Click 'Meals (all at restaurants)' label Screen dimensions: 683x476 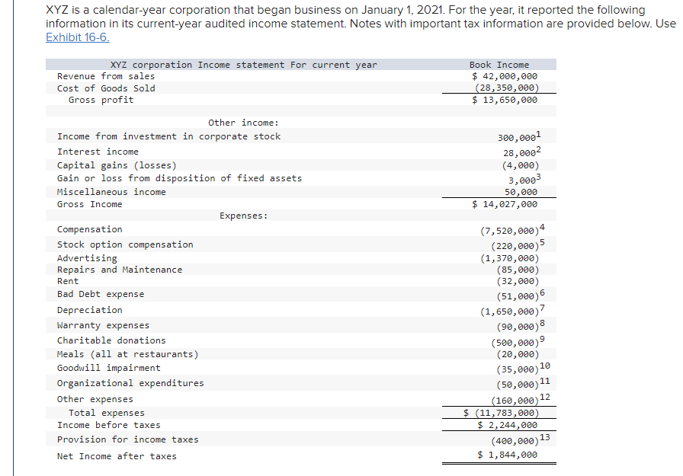(127, 354)
